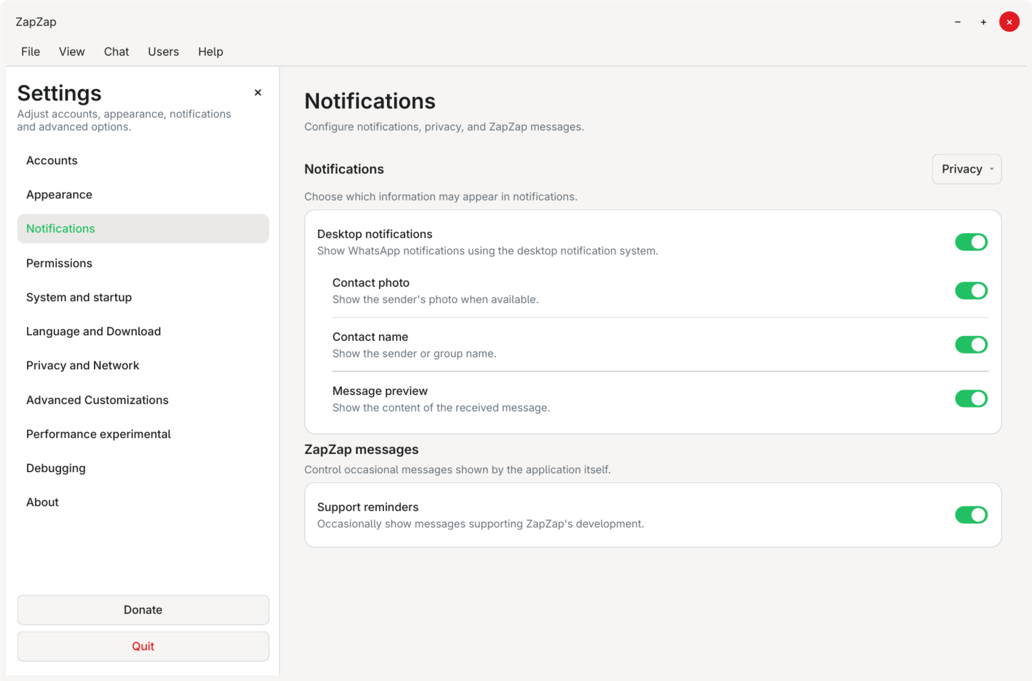Expand the Privacy dropdown
The width and height of the screenshot is (1032, 681).
click(x=966, y=169)
